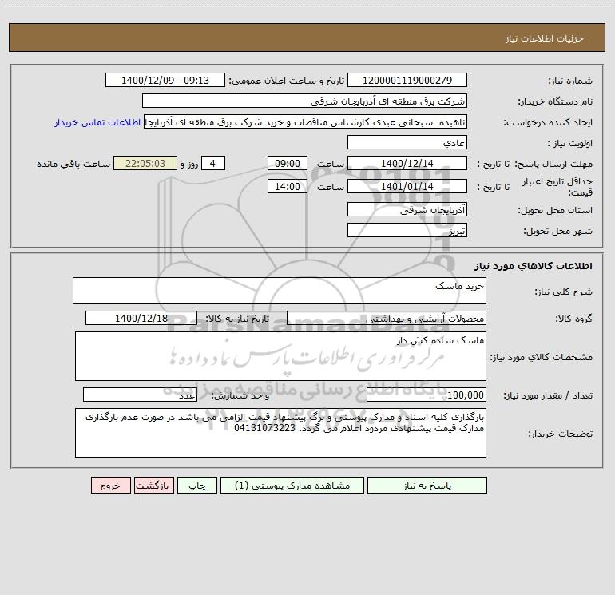Click the label ایجاد کننده درخواست
This screenshot has width=615, height=595.
pyautogui.click(x=548, y=123)
